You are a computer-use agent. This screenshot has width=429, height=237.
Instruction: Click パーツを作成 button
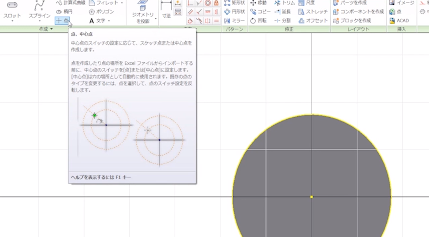pyautogui.click(x=350, y=3)
